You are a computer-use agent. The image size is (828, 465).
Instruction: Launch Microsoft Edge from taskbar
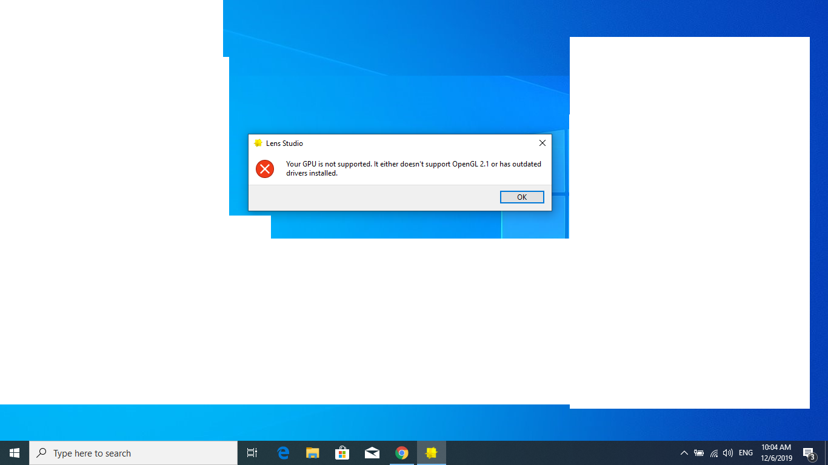pyautogui.click(x=283, y=453)
